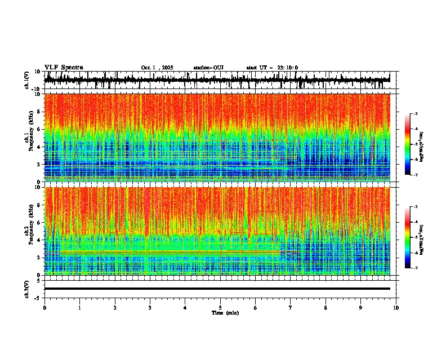Click the ch.1 frequency spectrogram panel
Viewport: 446px width, 345px height.
tap(217, 138)
